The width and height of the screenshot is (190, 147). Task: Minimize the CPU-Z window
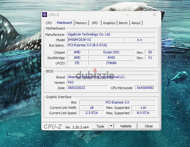[127, 15]
